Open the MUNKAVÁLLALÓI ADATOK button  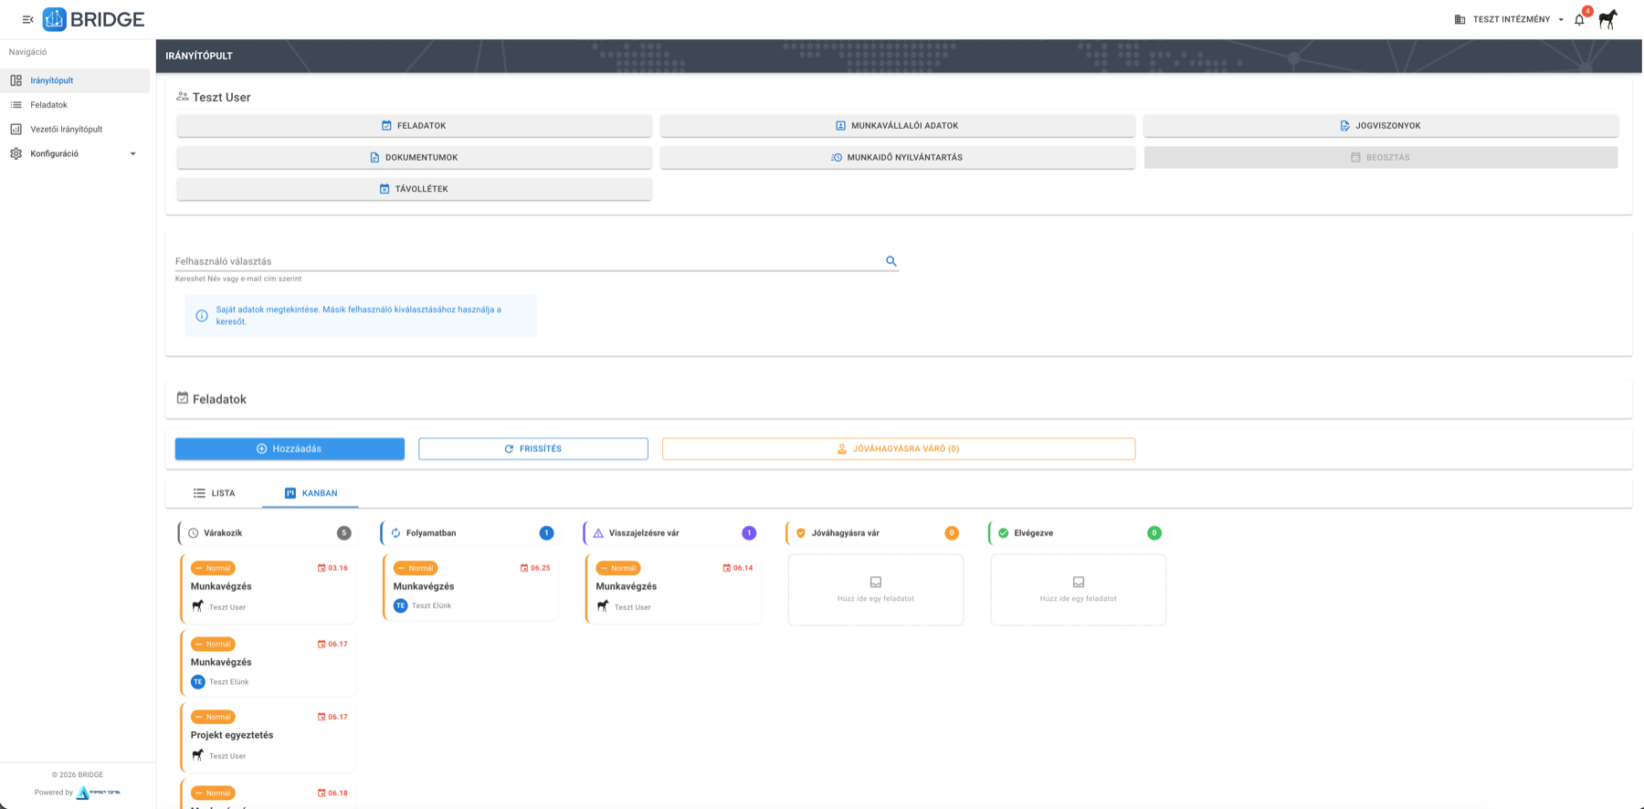(897, 126)
